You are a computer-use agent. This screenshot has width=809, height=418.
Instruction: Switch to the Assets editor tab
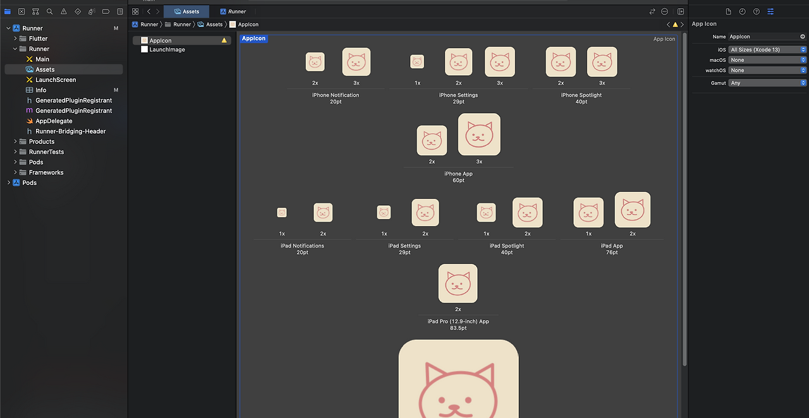186,11
